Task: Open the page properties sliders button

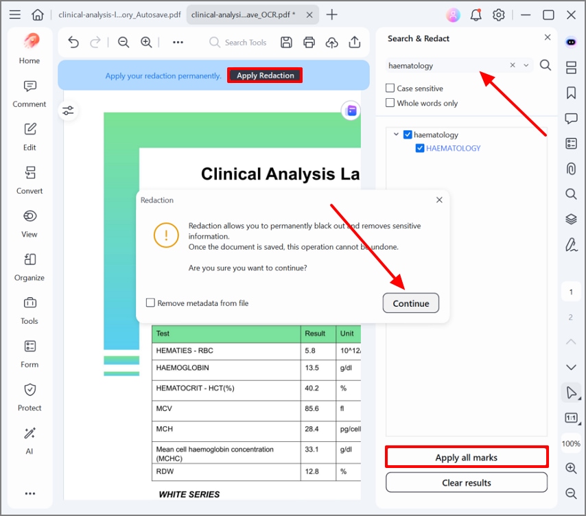Action: coord(68,110)
